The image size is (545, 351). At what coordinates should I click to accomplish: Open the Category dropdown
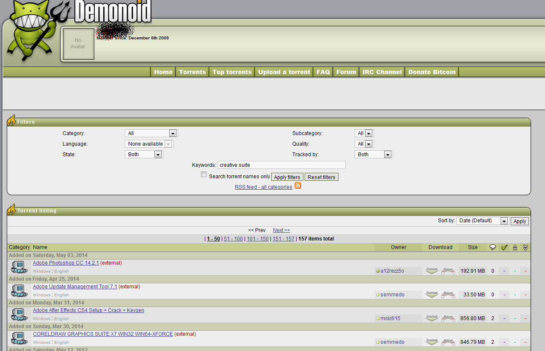151,133
